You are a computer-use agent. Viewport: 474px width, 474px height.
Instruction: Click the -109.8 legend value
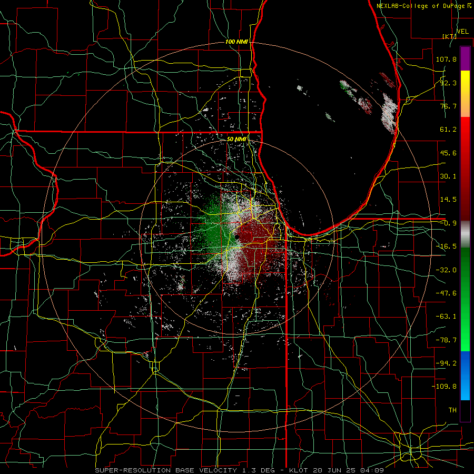point(444,387)
